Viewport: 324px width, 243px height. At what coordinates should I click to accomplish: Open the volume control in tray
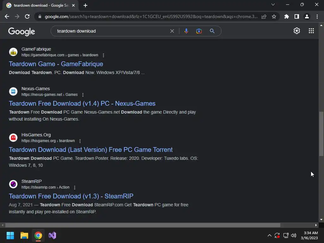[294, 235]
